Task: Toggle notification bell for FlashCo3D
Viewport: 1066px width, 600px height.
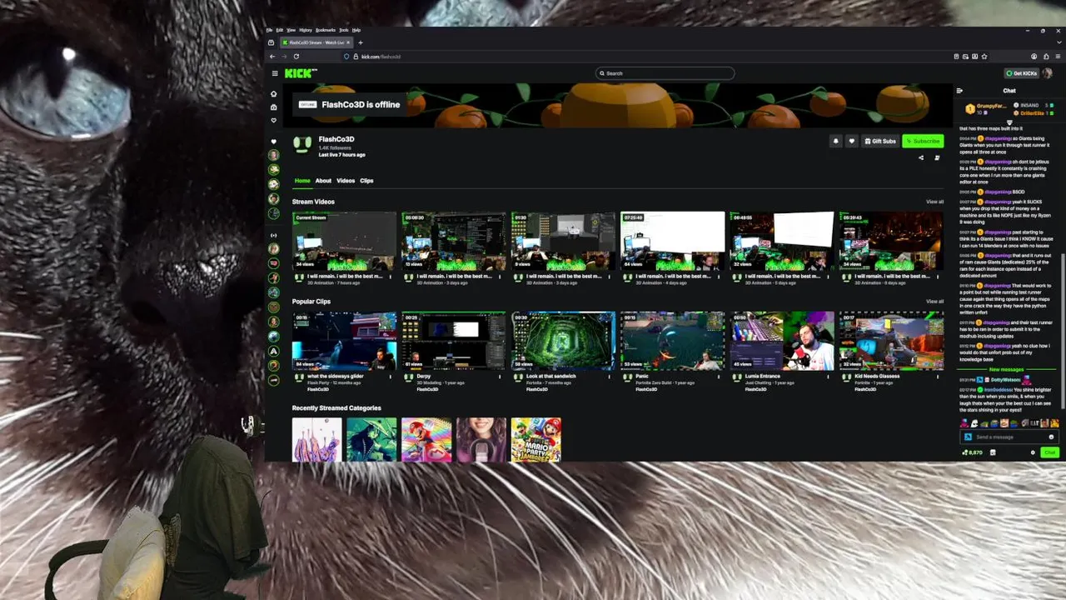Action: [835, 142]
